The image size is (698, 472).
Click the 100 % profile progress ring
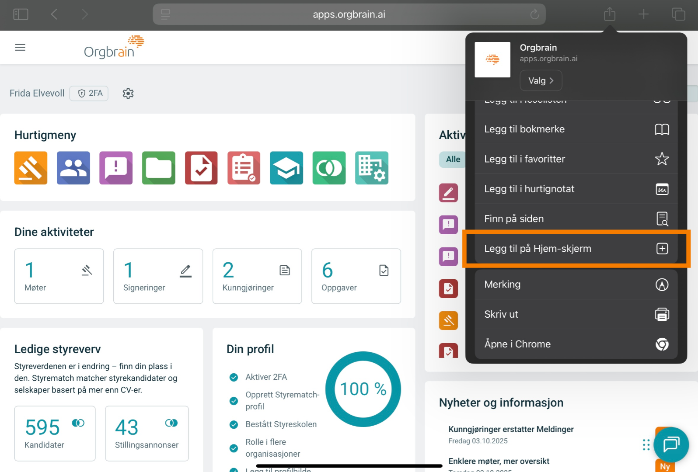363,389
